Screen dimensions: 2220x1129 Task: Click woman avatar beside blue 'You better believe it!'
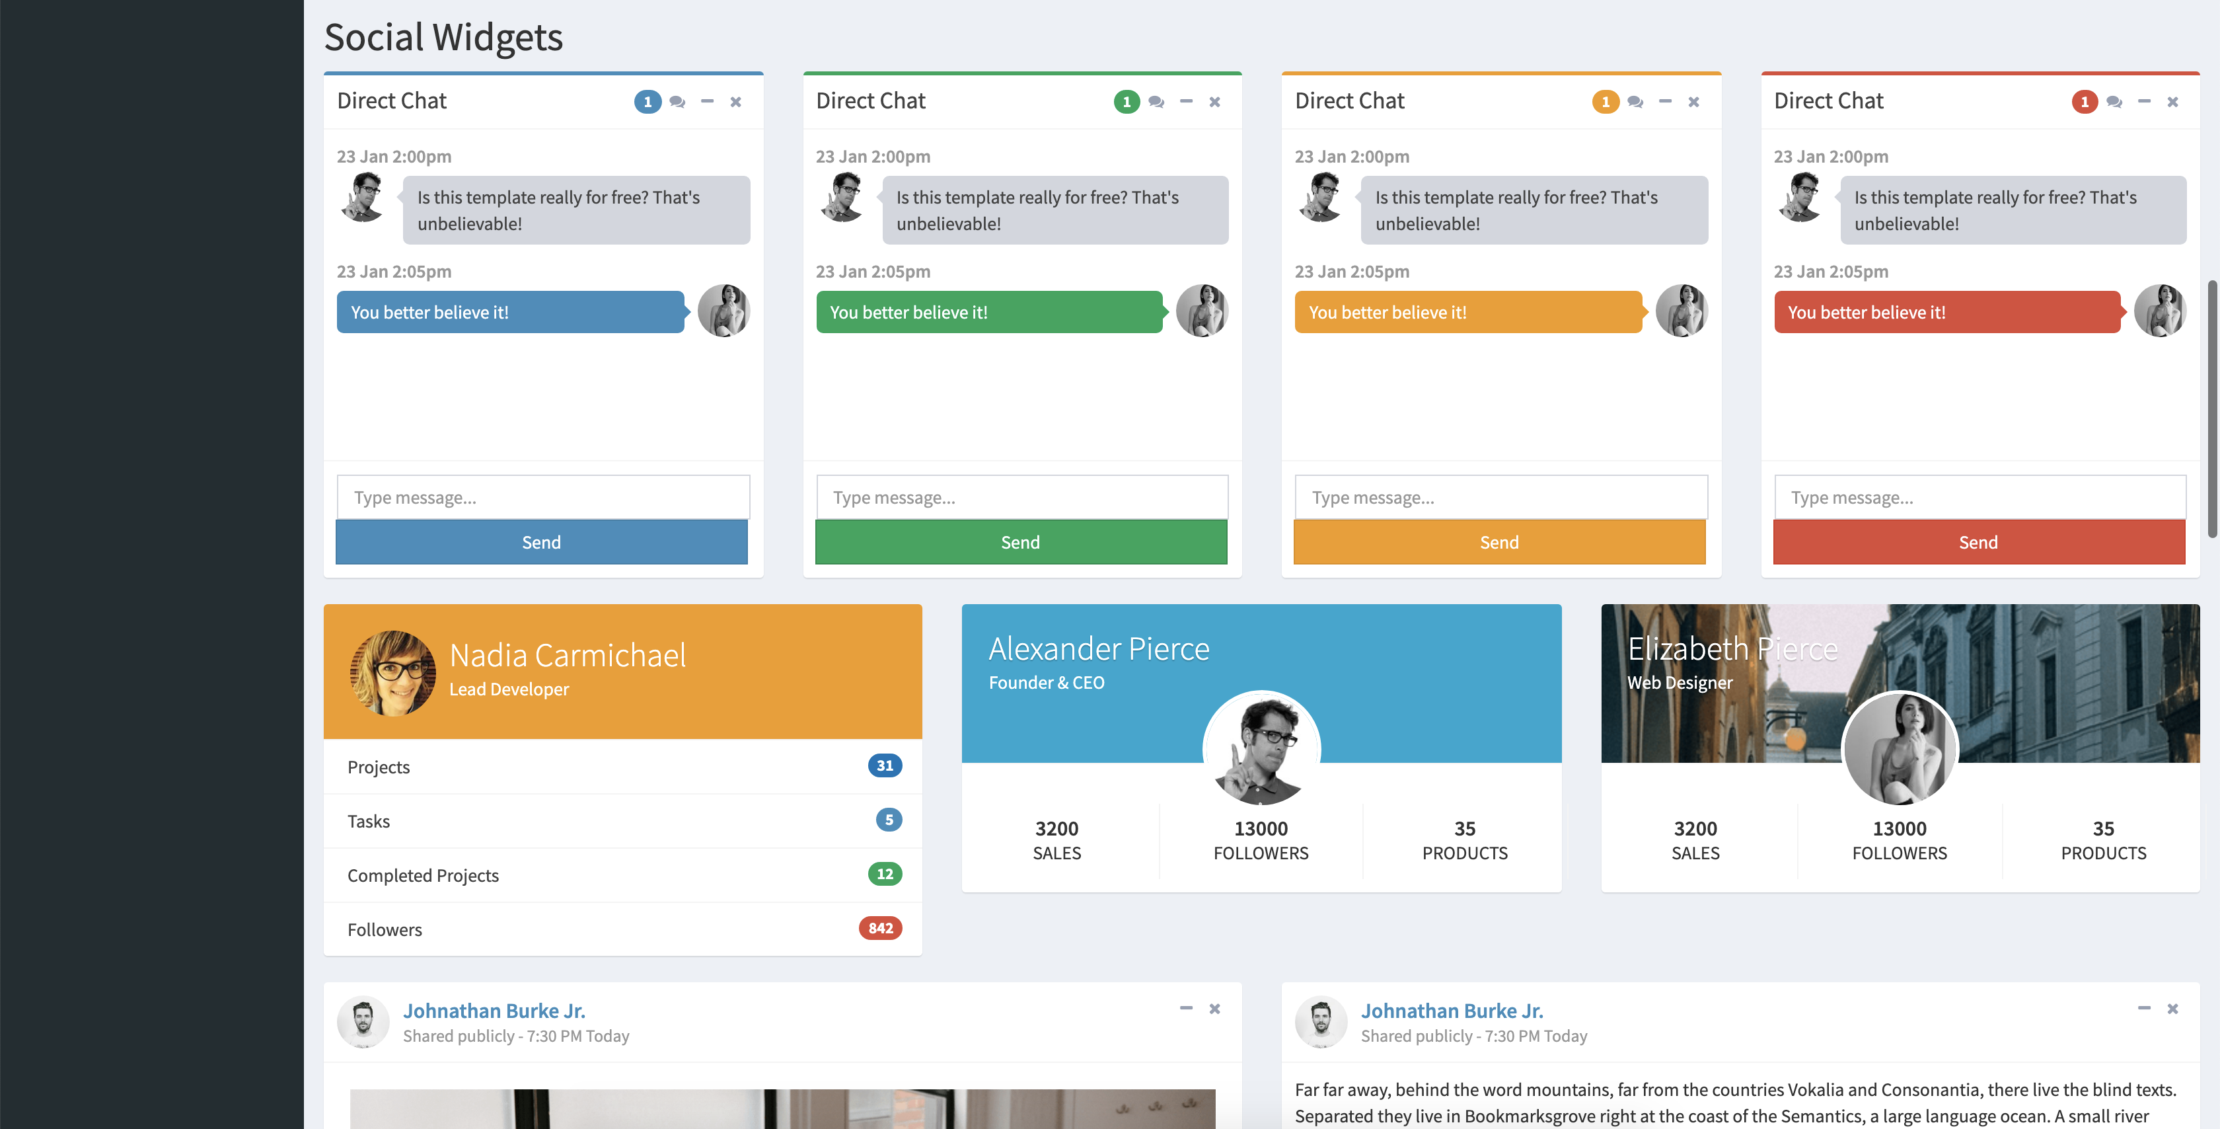coord(724,311)
